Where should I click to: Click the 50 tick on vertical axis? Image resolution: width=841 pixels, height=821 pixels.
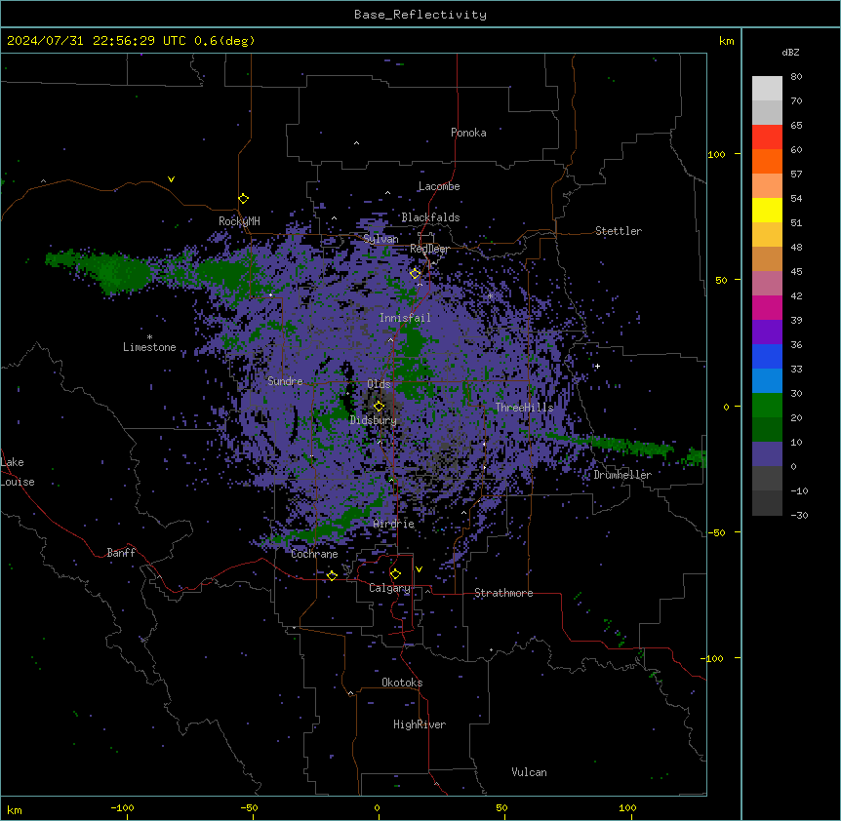pos(721,280)
